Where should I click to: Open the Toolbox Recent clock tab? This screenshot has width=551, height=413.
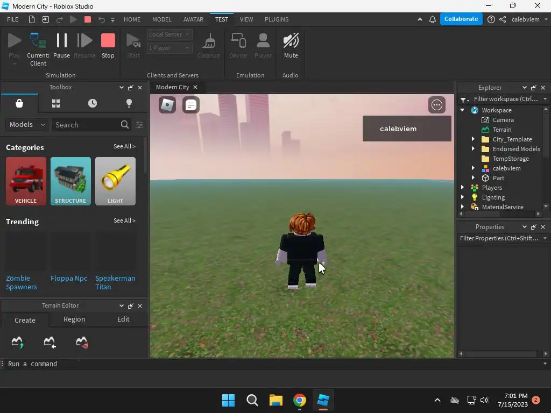93,103
